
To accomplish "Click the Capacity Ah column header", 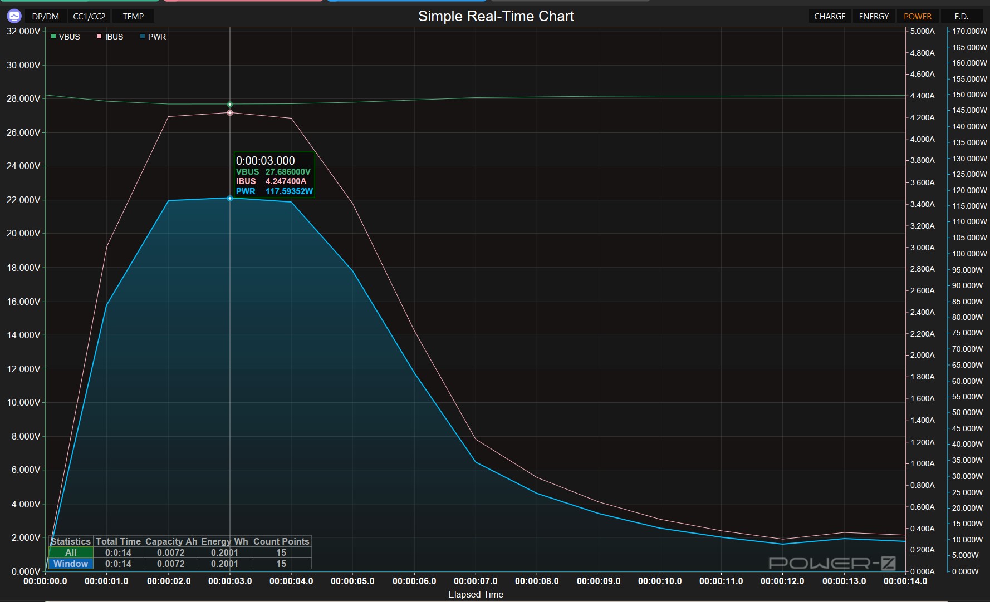I will click(x=171, y=541).
